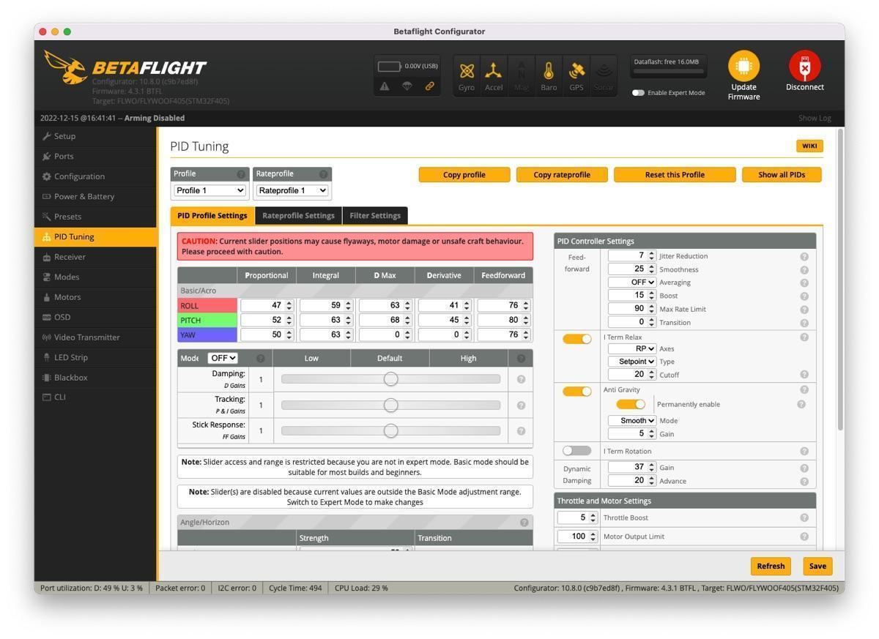The width and height of the screenshot is (879, 639).
Task: Open help for Jitter Reduction
Action: [x=804, y=256]
